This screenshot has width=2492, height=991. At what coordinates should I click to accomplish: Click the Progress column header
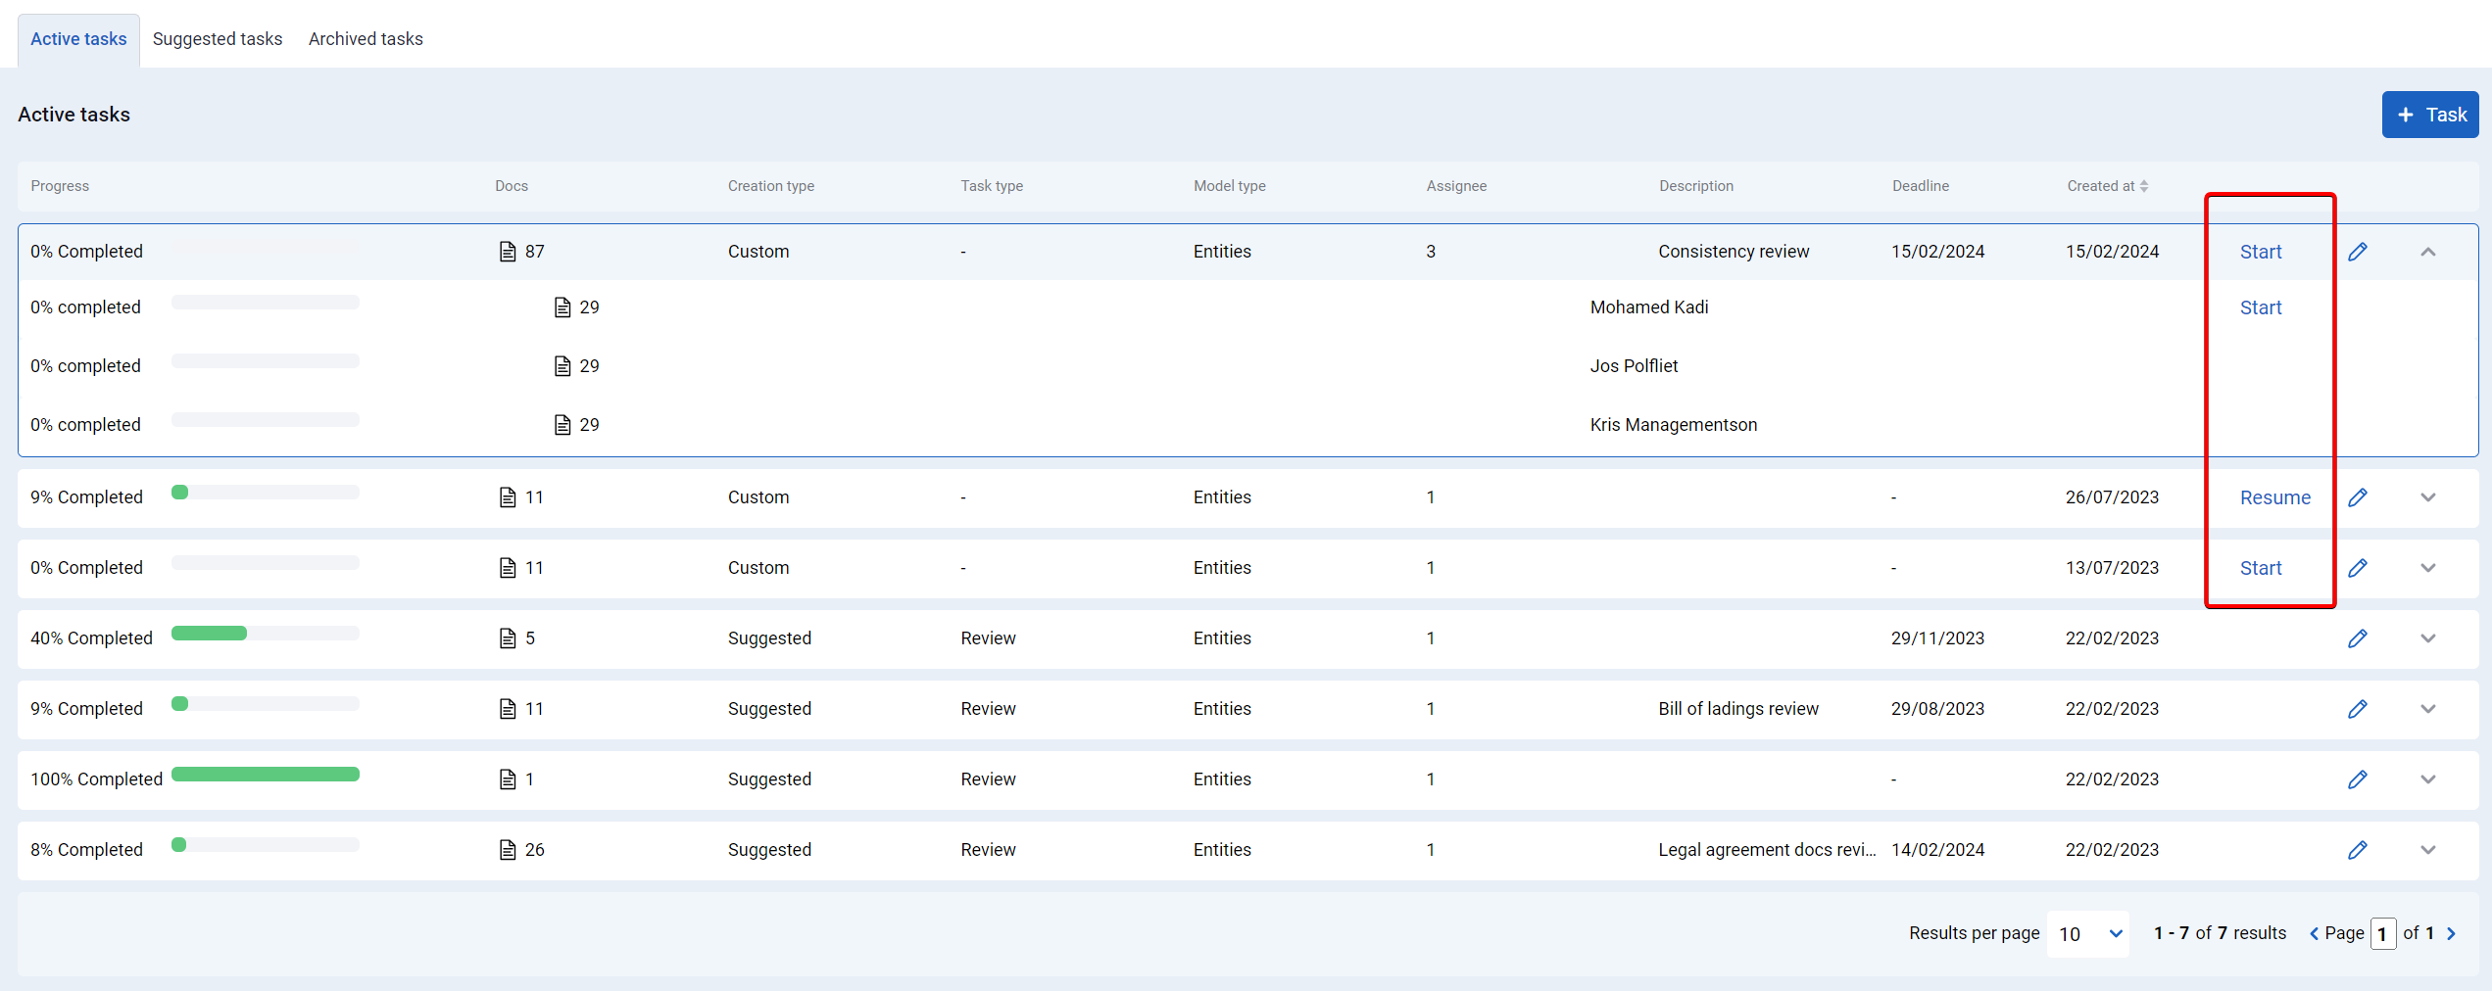[60, 186]
